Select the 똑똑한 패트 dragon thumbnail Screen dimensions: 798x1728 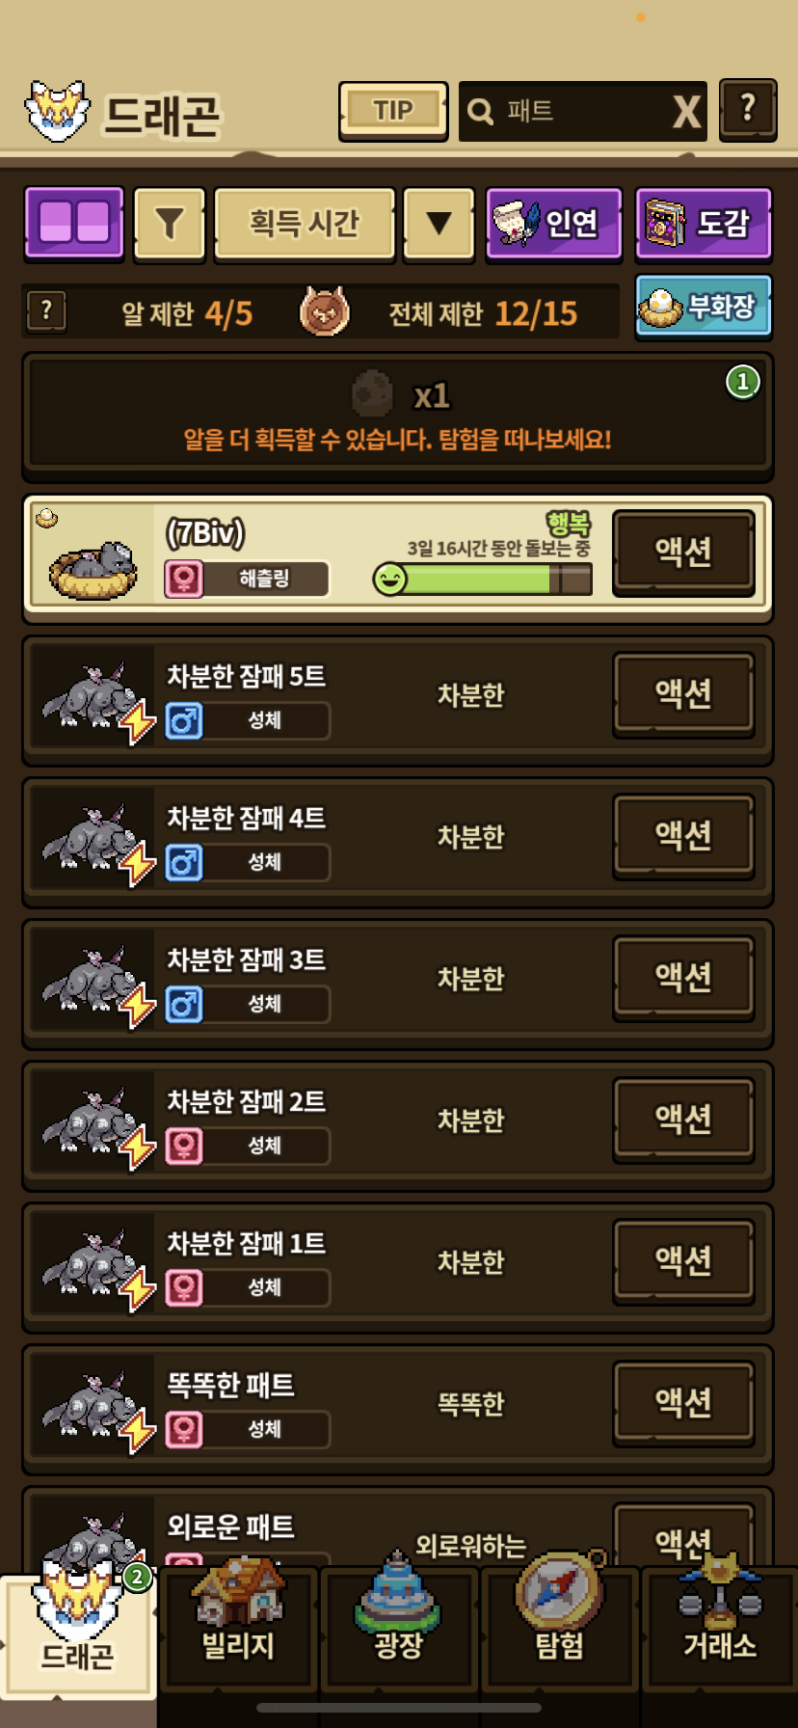(x=93, y=1404)
